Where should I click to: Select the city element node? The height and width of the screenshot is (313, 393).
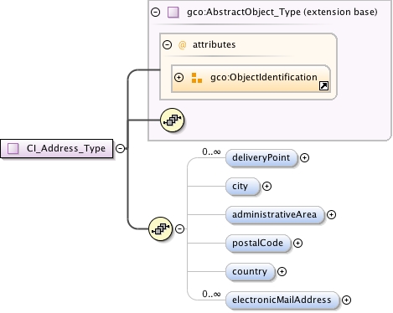click(x=242, y=187)
